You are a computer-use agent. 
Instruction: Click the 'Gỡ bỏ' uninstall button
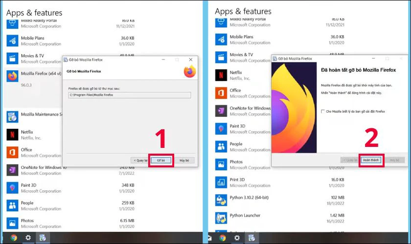[x=161, y=161]
